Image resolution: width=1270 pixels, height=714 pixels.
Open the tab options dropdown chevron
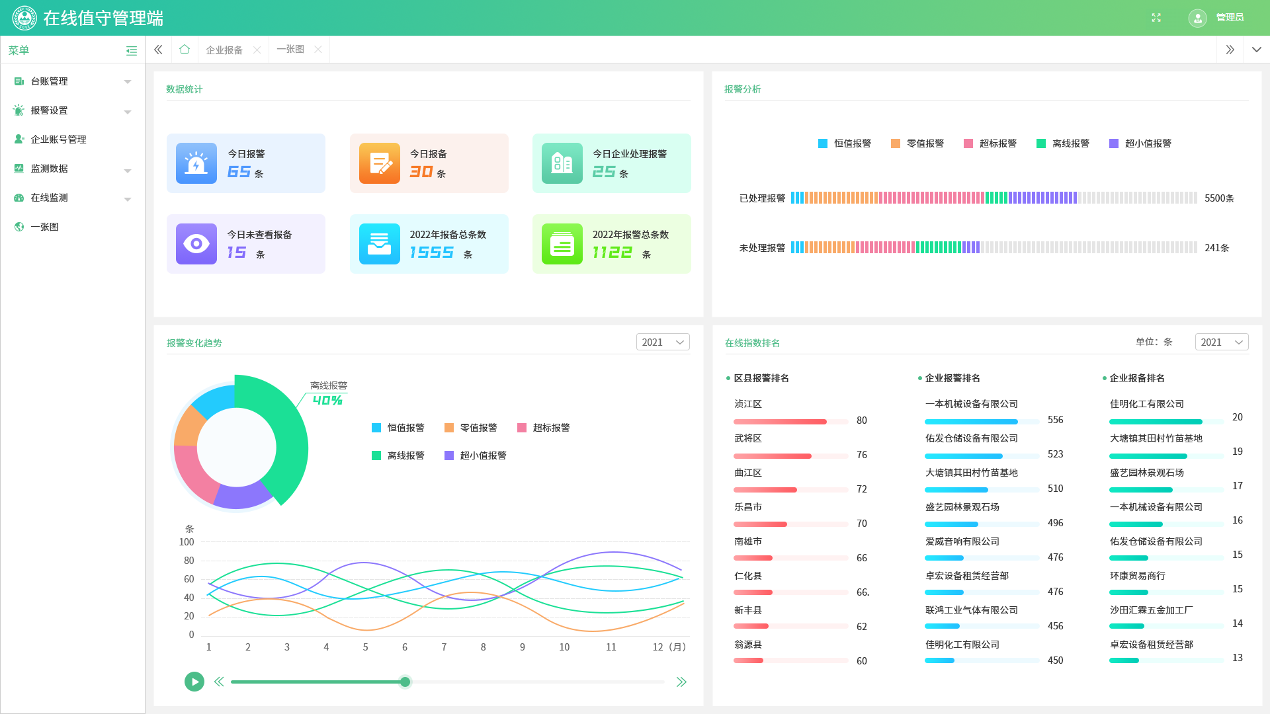[x=1256, y=50]
